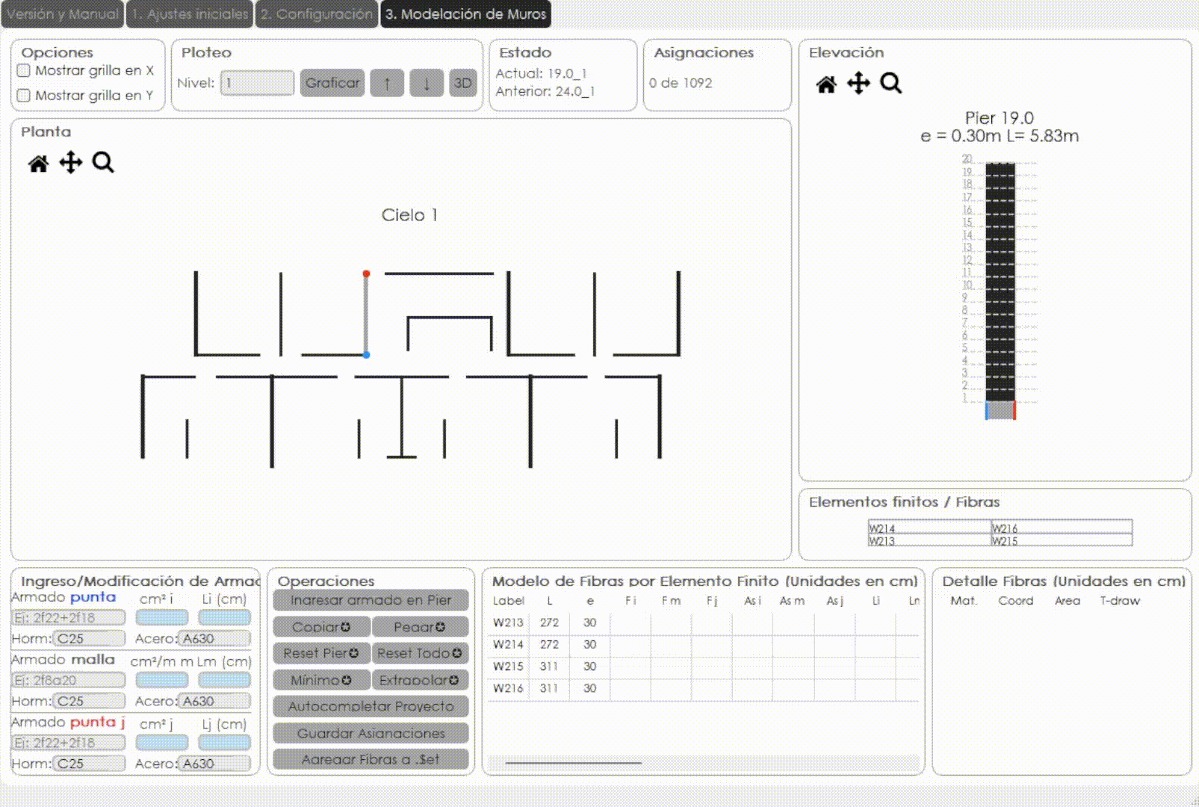Select the pan tool in Planta panel
The image size is (1199, 807).
(71, 163)
